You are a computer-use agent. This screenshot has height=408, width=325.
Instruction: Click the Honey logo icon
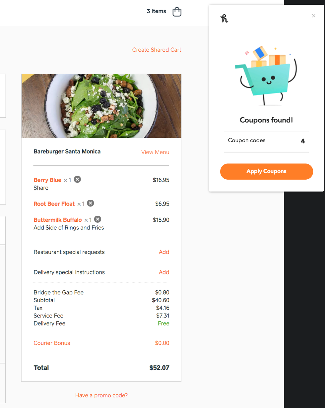tap(225, 19)
